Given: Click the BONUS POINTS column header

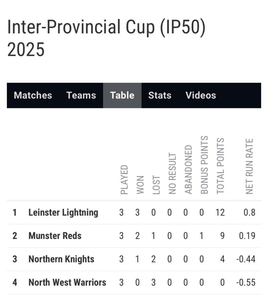Looking at the screenshot, I should point(204,165).
